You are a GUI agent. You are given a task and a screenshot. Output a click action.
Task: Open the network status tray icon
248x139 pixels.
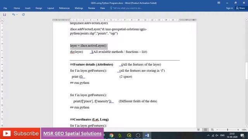click(x=213, y=136)
